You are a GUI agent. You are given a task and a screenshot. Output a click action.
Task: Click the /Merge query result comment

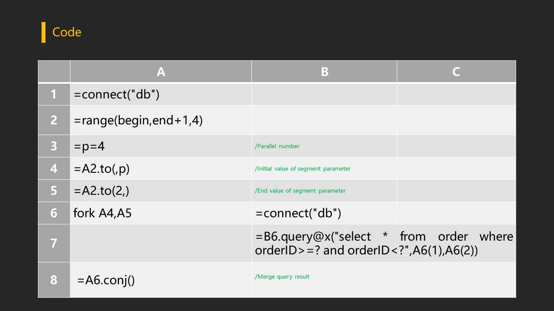tap(282, 276)
